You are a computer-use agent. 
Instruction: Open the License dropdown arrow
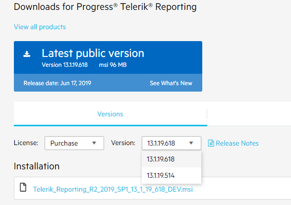point(94,143)
